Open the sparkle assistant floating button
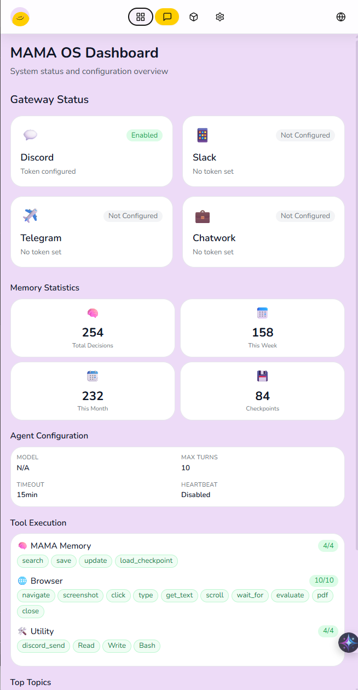This screenshot has width=358, height=690. tap(348, 642)
